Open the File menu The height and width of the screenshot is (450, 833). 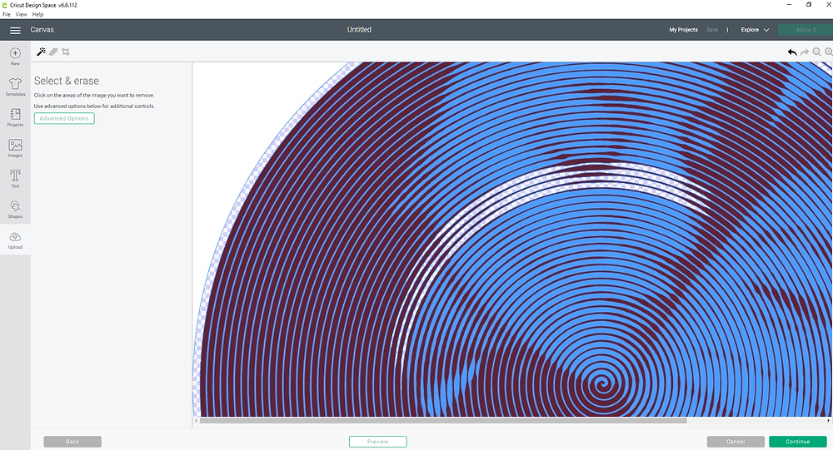7,14
